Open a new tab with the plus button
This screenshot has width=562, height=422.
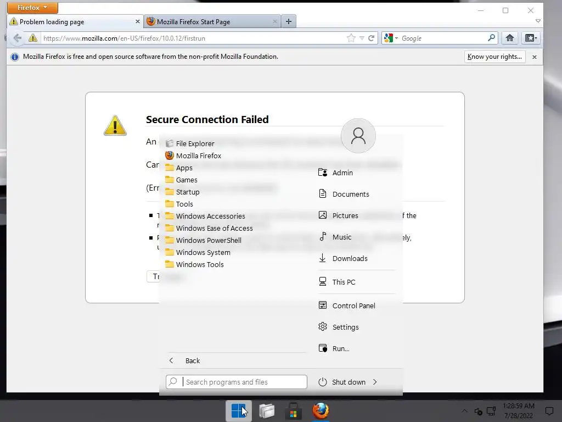point(289,21)
